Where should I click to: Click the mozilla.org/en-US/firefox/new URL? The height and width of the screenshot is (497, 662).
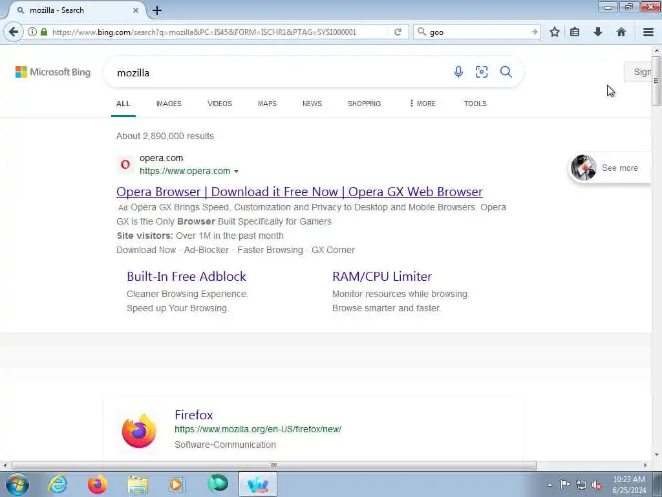pos(258,430)
